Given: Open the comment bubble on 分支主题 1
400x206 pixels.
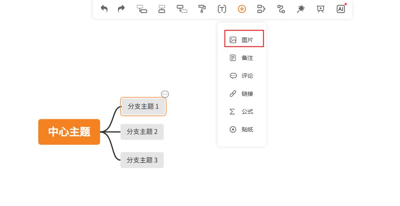Looking at the screenshot, I should tap(165, 94).
